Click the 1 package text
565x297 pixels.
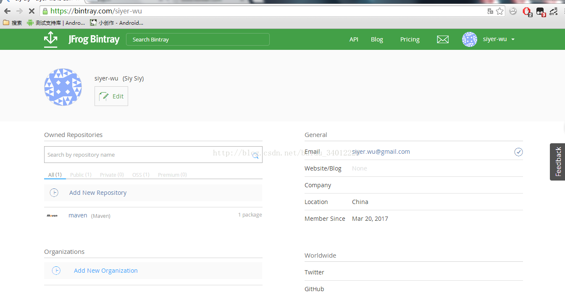[x=250, y=215]
